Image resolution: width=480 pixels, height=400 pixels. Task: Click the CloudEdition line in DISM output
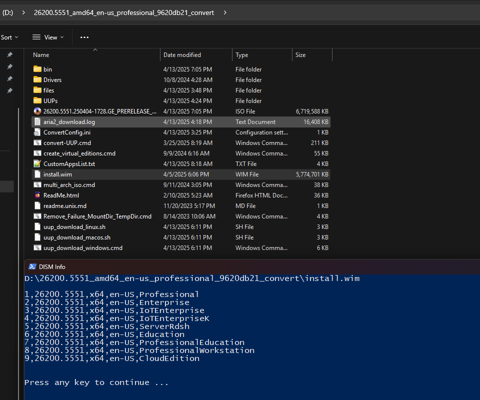112,358
